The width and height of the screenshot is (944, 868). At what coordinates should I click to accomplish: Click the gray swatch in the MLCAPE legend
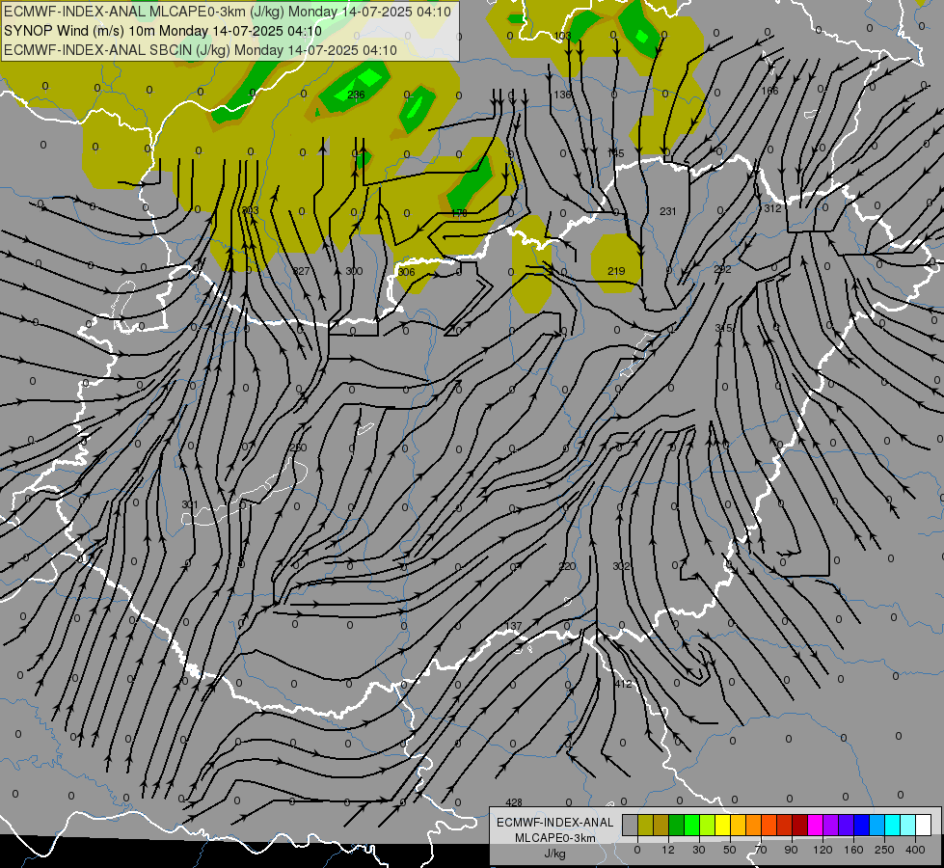(630, 825)
